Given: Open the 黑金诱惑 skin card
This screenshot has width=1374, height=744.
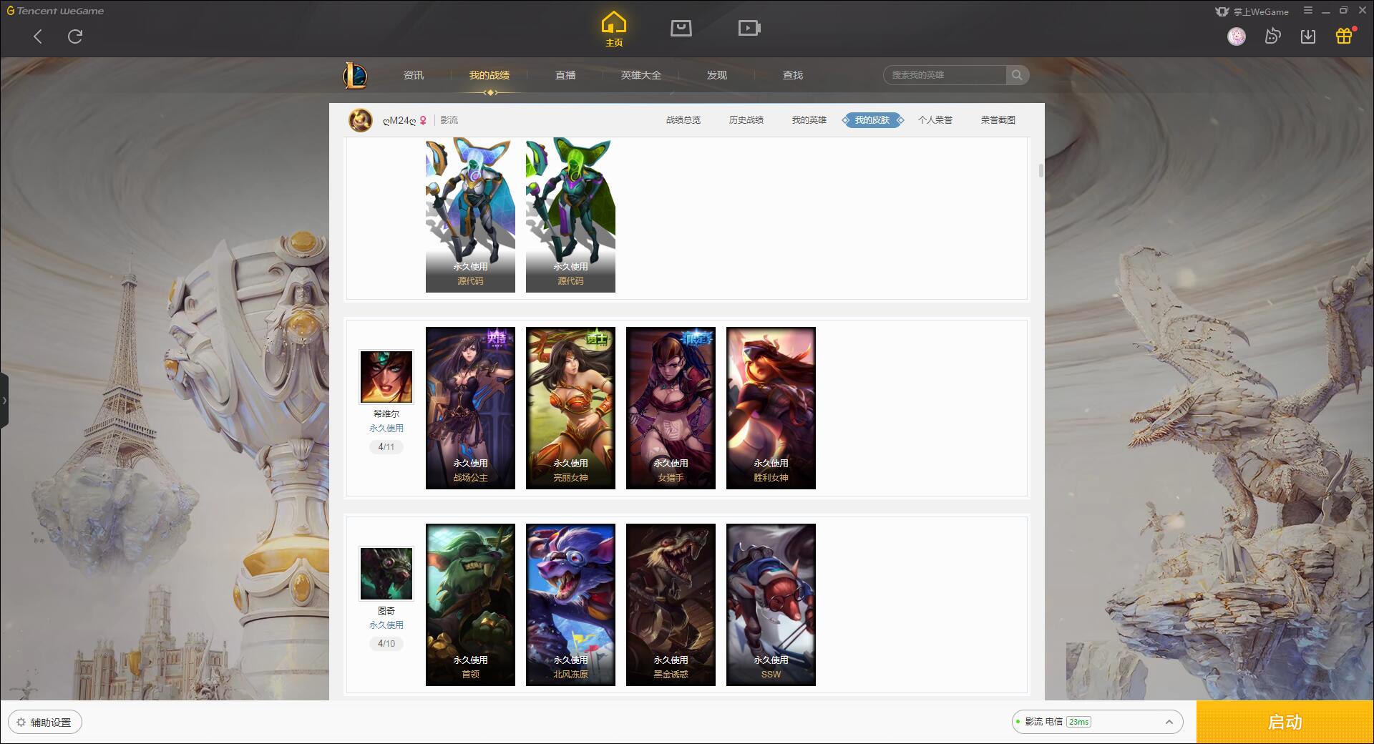Looking at the screenshot, I should click(x=671, y=604).
